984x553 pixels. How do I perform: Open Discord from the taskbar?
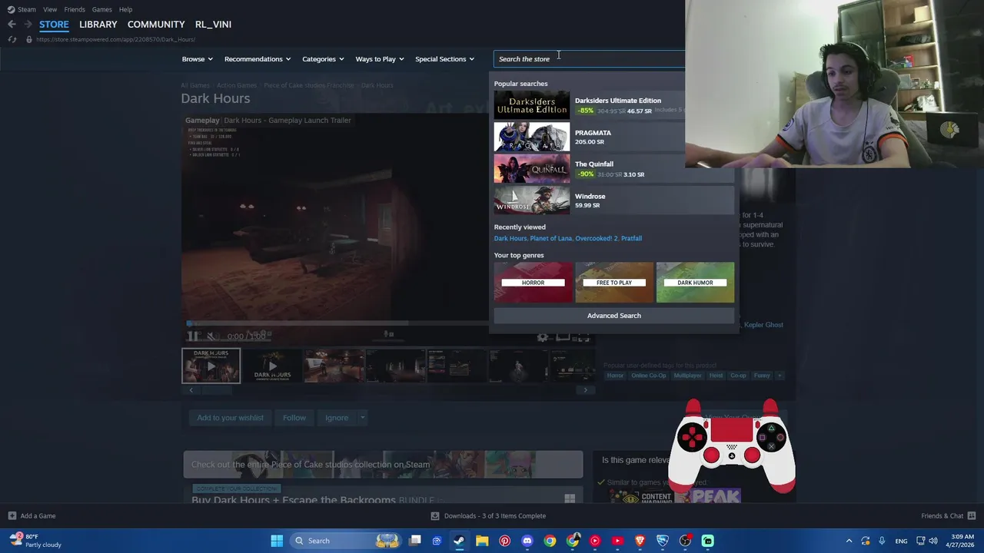(x=527, y=541)
